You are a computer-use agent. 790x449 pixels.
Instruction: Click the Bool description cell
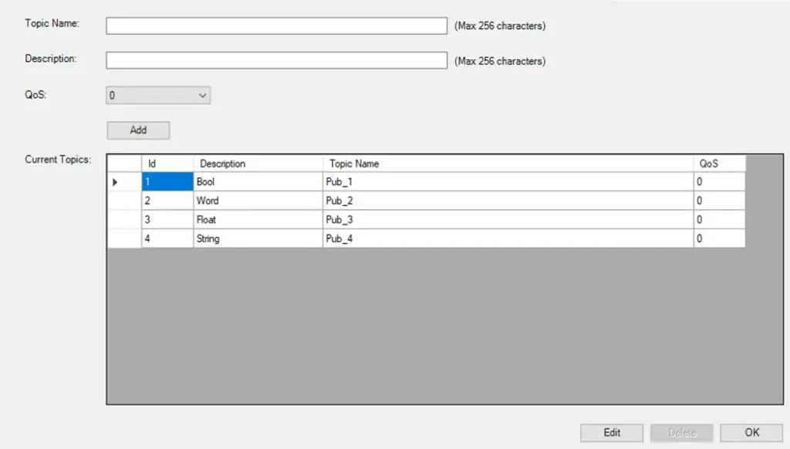tap(258, 182)
